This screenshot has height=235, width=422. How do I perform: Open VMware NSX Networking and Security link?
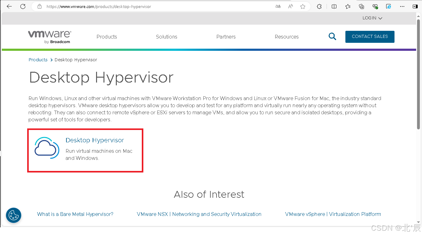click(199, 214)
